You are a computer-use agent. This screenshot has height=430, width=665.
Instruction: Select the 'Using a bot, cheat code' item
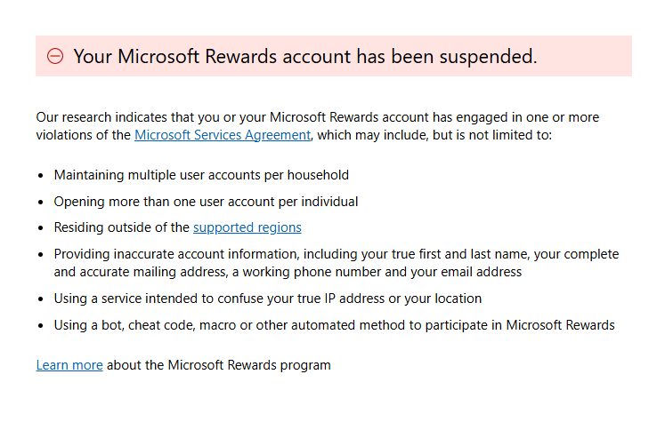point(334,325)
